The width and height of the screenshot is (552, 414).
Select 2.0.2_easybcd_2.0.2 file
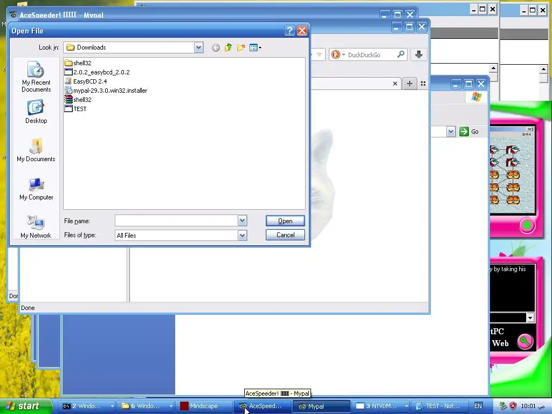(97, 72)
